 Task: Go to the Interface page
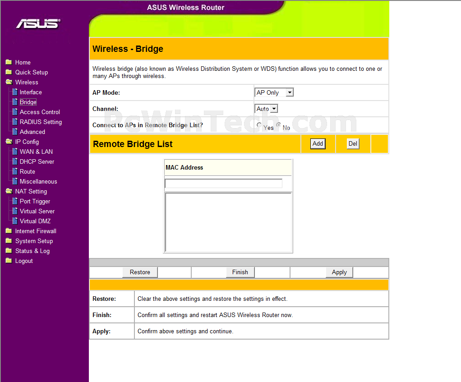31,92
